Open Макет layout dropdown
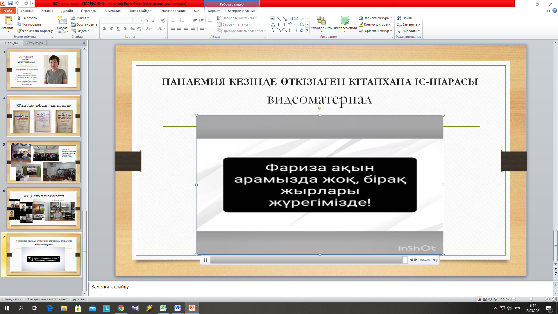Viewport: 558px width, 314px height. click(80, 18)
